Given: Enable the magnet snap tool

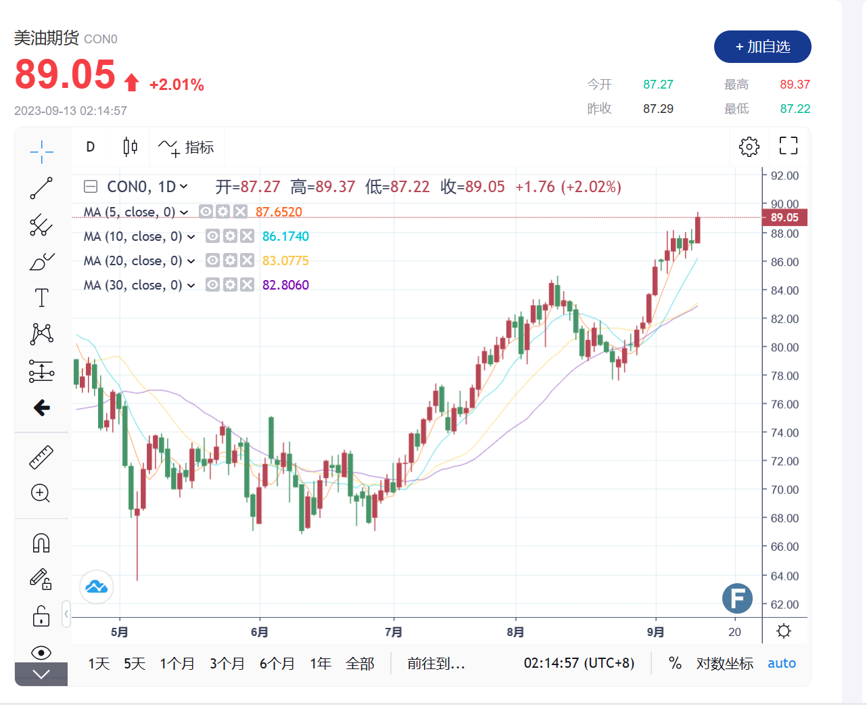Looking at the screenshot, I should point(41,543).
